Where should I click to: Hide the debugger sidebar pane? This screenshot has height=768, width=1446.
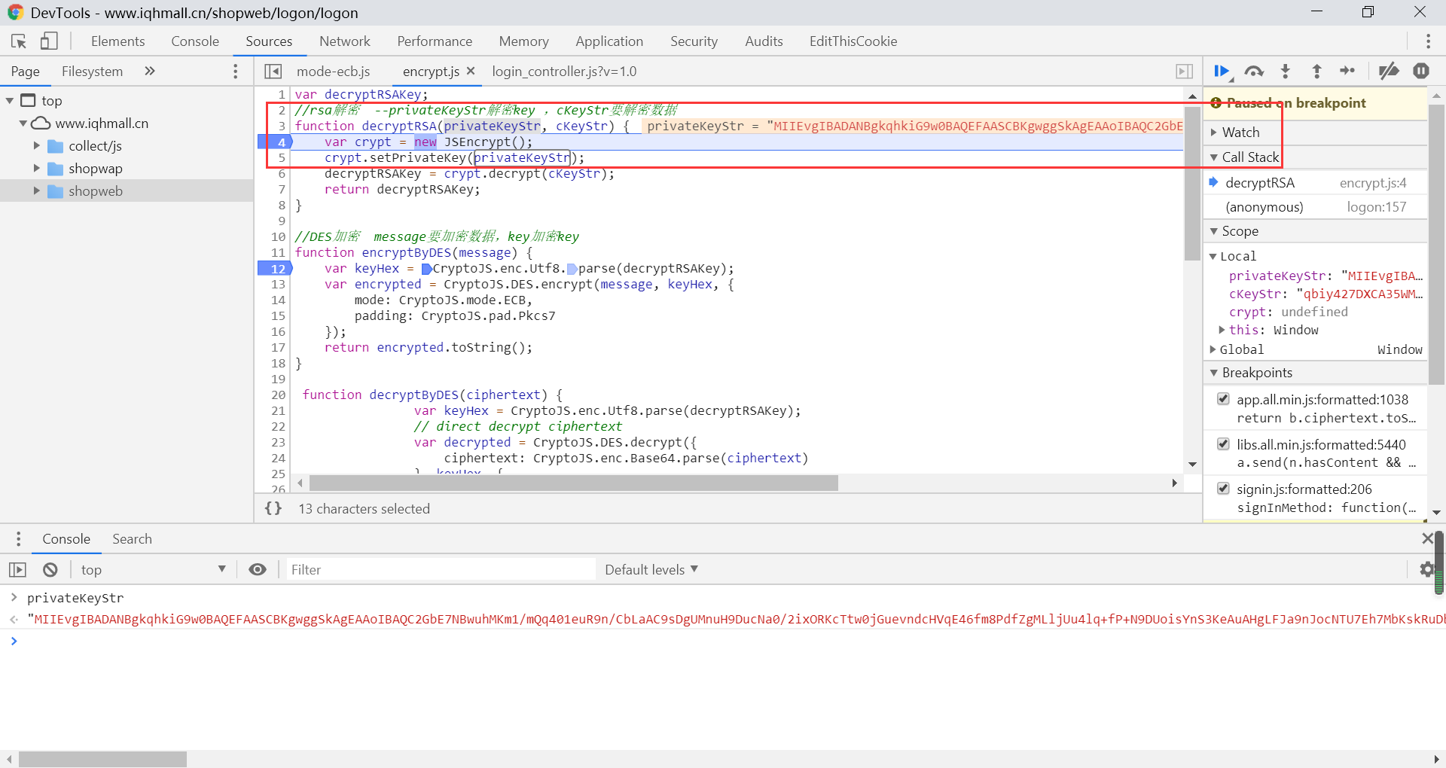click(1184, 71)
